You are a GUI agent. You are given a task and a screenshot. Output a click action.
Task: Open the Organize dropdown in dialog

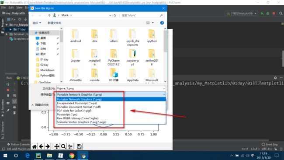(37, 23)
